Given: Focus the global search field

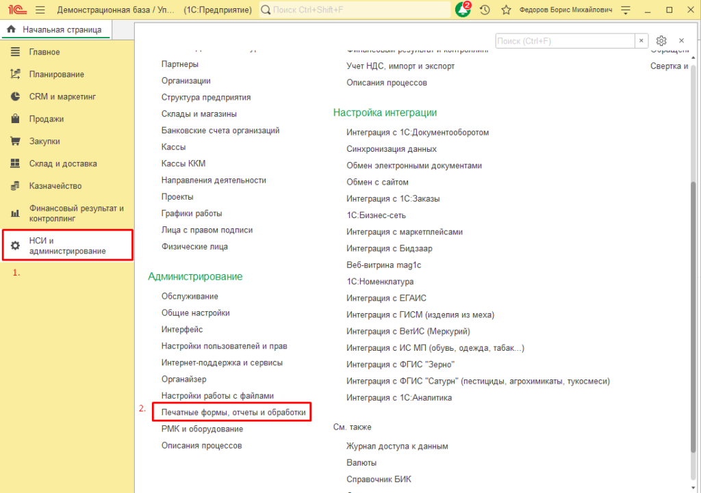Looking at the screenshot, I should click(355, 10).
